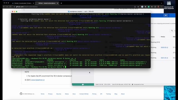Click the wordpress-master terminal title bar

point(81,11)
